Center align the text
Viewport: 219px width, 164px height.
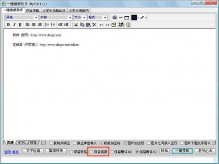pyautogui.click(x=34, y=25)
